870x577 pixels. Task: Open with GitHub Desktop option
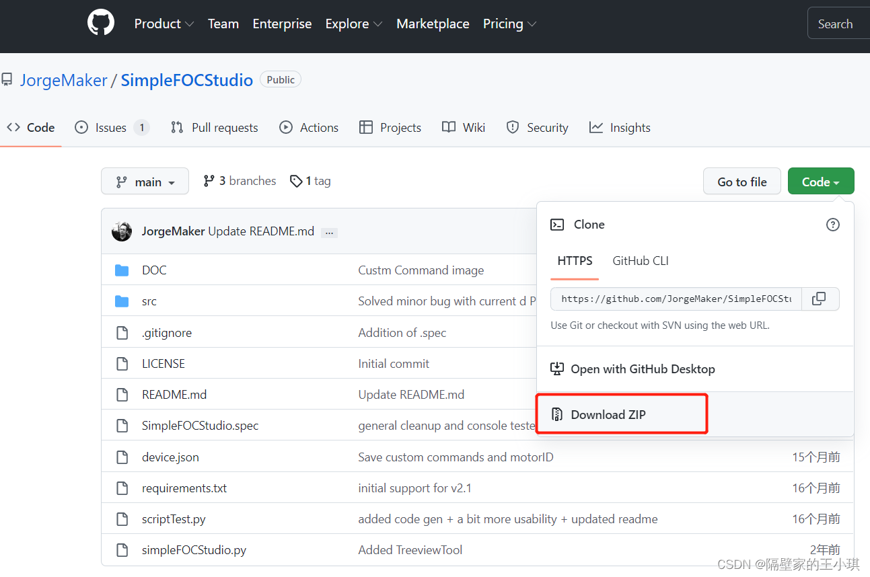632,369
